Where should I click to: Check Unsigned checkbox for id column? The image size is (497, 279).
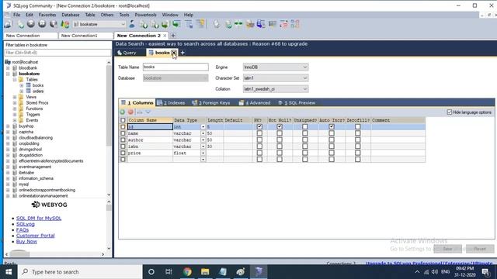click(305, 126)
